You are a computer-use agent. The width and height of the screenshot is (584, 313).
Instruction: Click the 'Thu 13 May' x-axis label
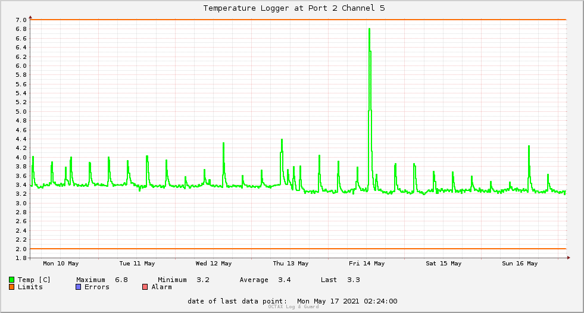point(291,264)
